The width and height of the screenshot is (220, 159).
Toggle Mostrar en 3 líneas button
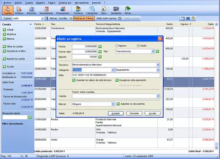[x=84, y=18]
